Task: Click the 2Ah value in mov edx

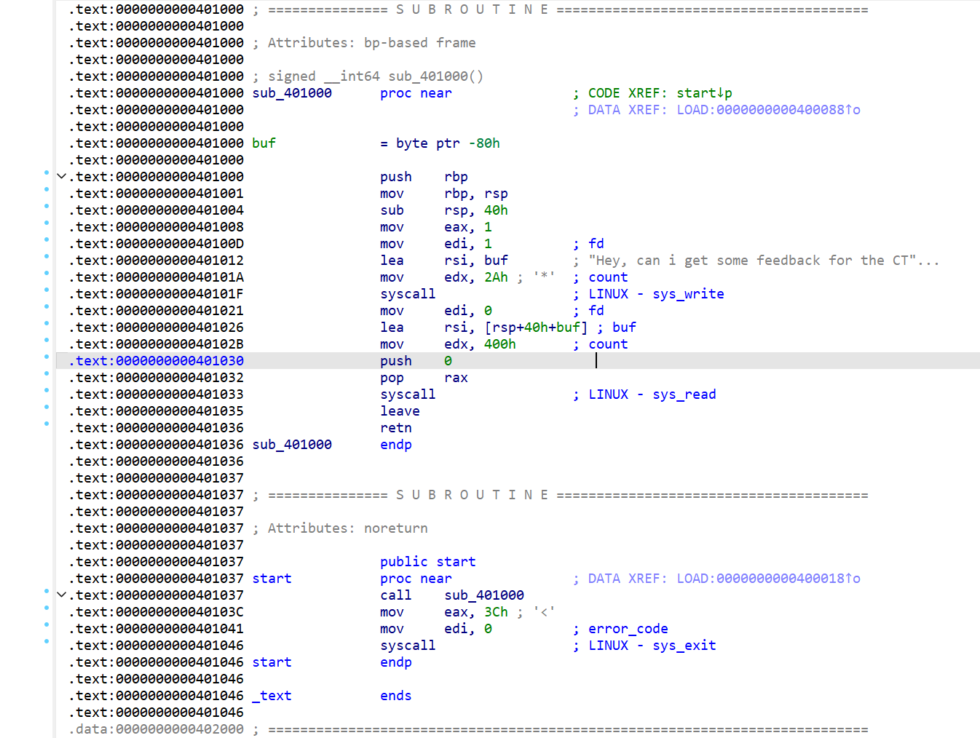Action: coord(496,277)
